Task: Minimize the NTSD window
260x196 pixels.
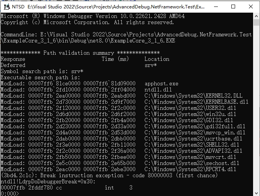Action: (216, 7)
